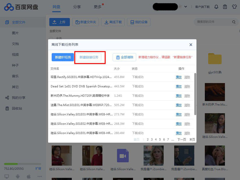The height and width of the screenshot is (180, 240).
Task: Click 新建文件夹 button
Action: click(x=86, y=22)
